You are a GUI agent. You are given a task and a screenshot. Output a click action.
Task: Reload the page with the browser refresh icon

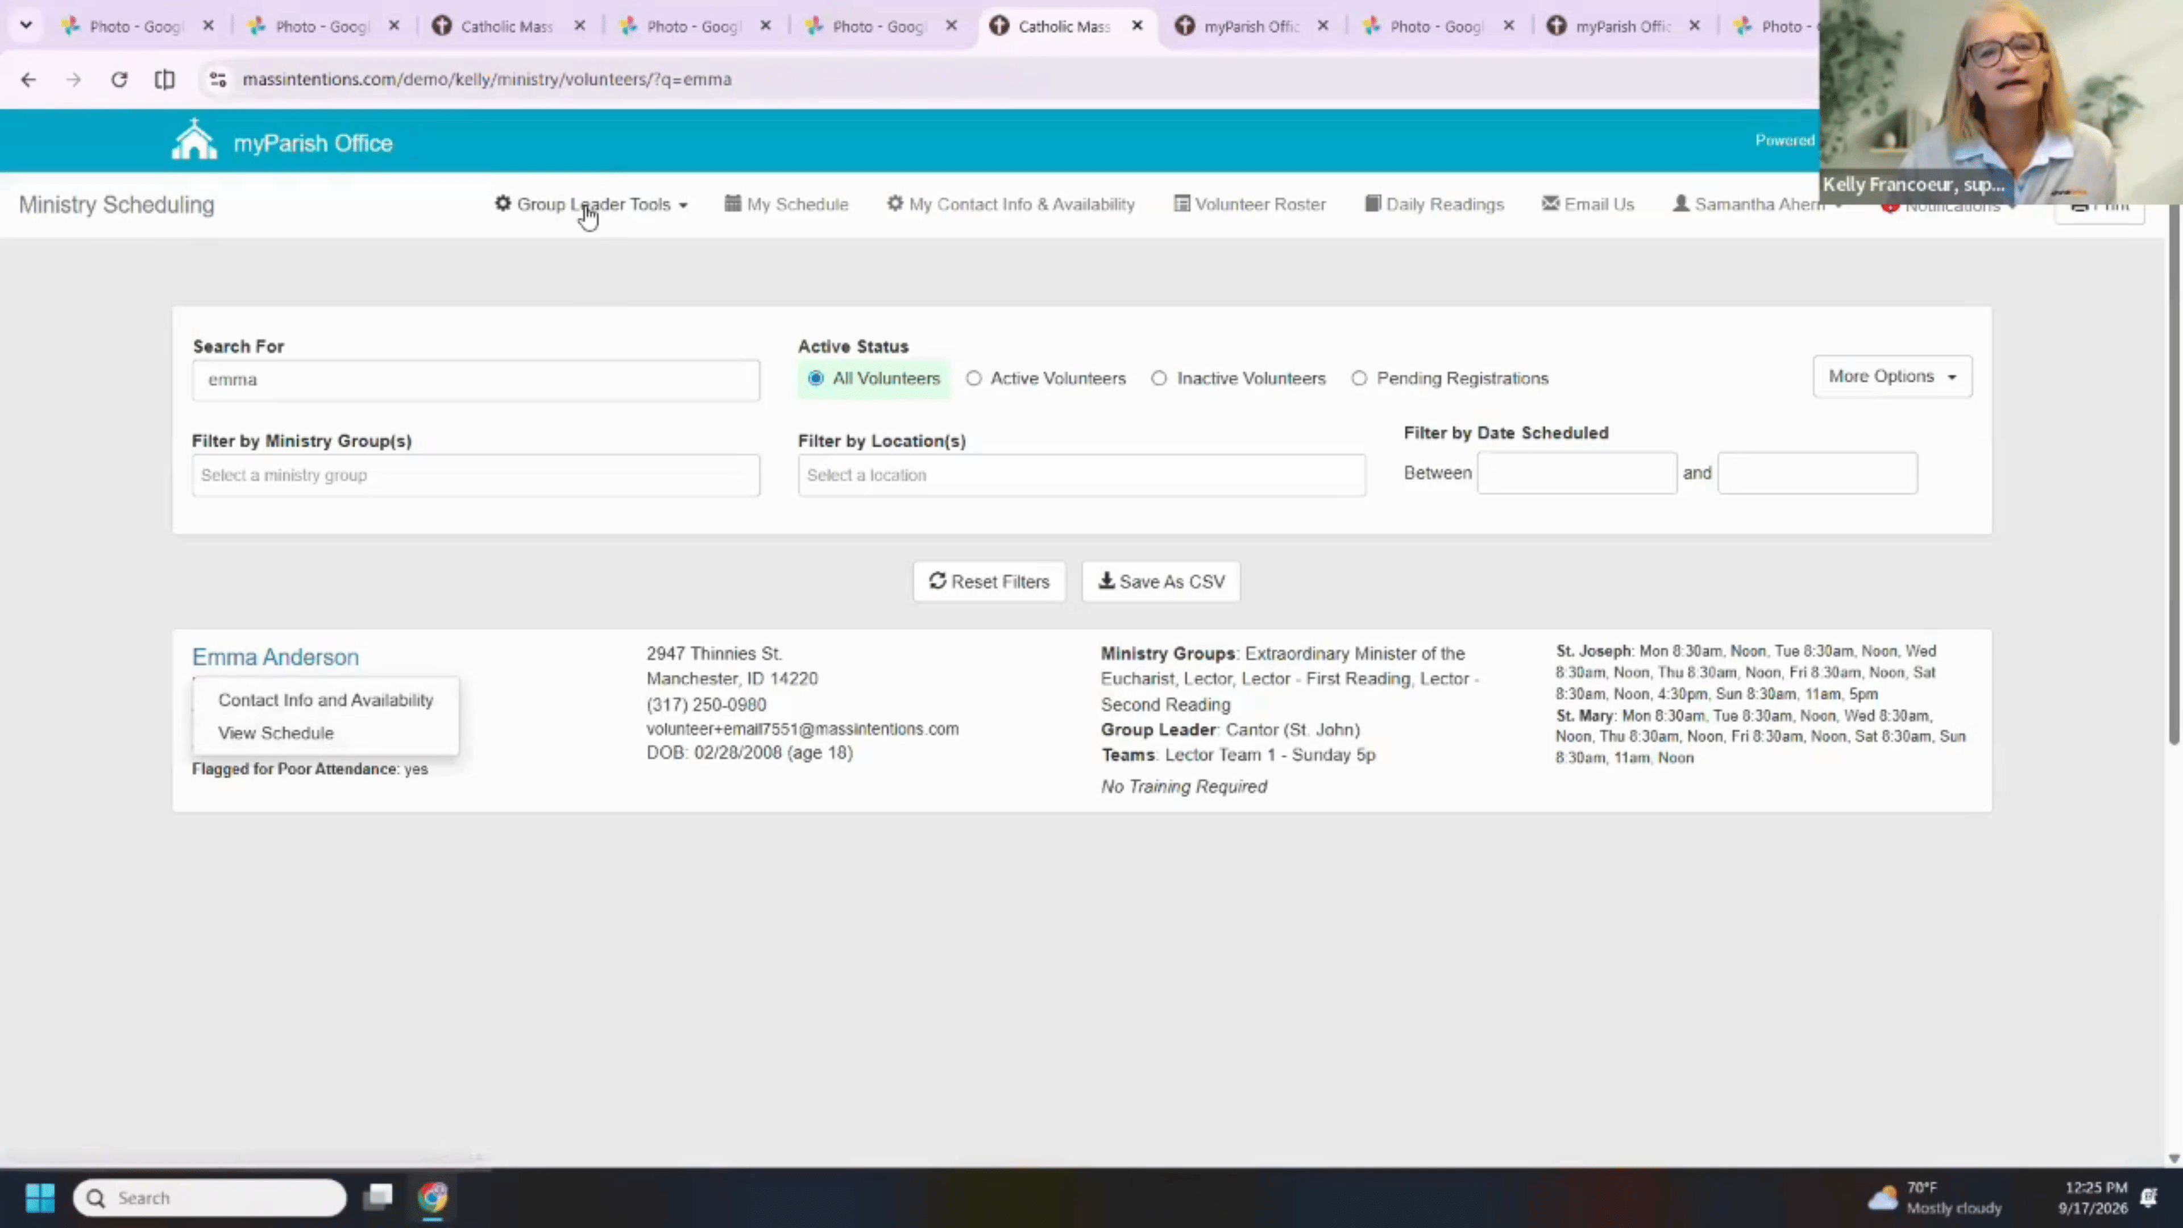point(119,80)
